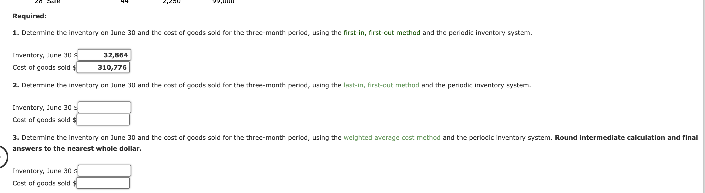Viewport: 705px width, 193px height.
Task: Click the value 32,864 in its field
Action: 115,55
